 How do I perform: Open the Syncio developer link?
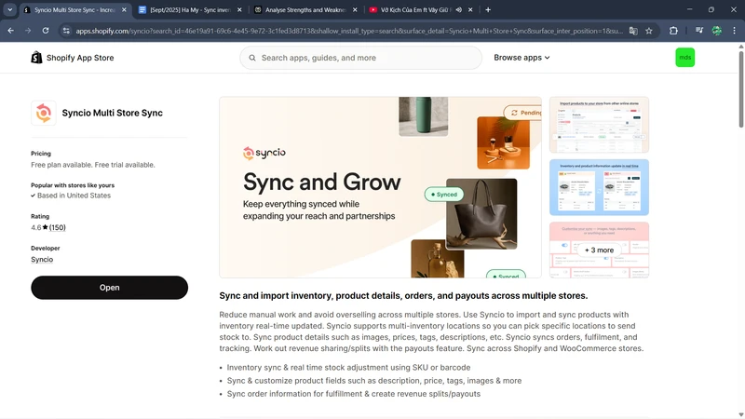[x=42, y=260]
